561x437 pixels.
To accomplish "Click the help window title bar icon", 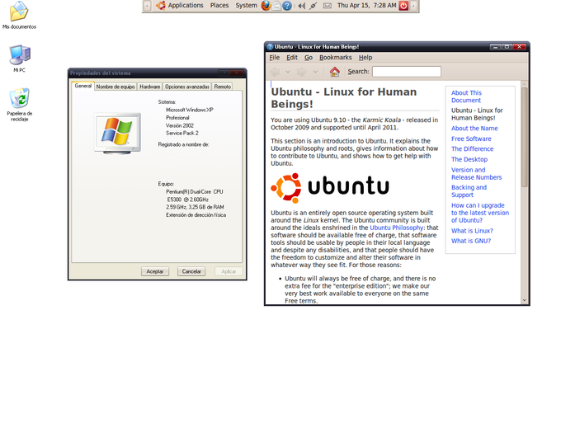I will 270,46.
